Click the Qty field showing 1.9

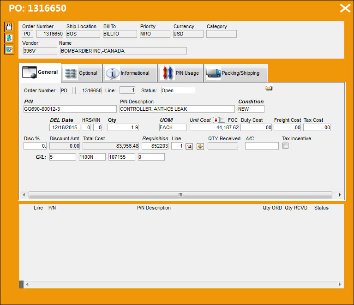[x=123, y=127]
